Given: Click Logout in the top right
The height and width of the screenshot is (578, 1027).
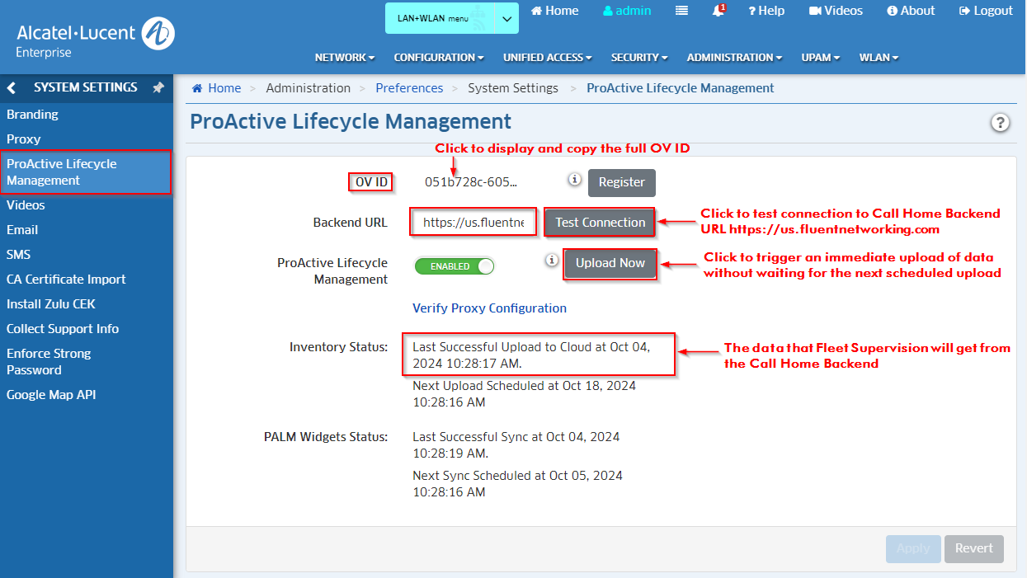Looking at the screenshot, I should (985, 11).
